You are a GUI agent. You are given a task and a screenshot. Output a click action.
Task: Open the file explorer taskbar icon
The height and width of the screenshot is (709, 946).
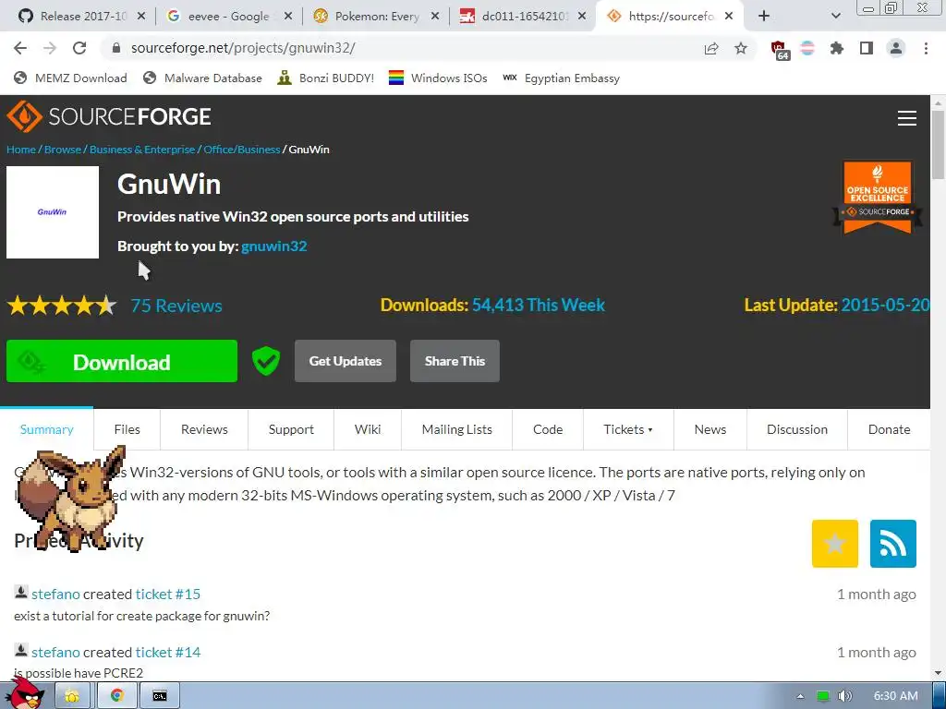coord(72,696)
